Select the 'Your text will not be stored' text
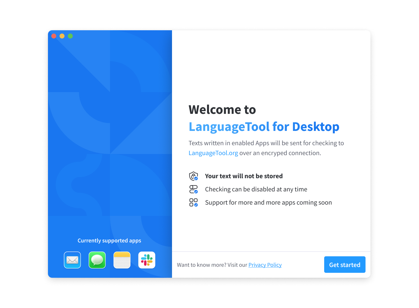 click(x=244, y=176)
